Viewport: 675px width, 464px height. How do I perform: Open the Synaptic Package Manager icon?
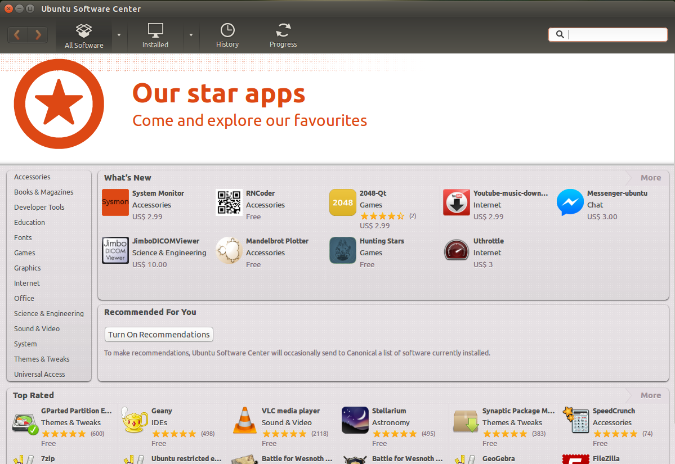point(466,421)
